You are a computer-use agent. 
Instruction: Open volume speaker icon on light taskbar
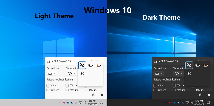pos(84,103)
